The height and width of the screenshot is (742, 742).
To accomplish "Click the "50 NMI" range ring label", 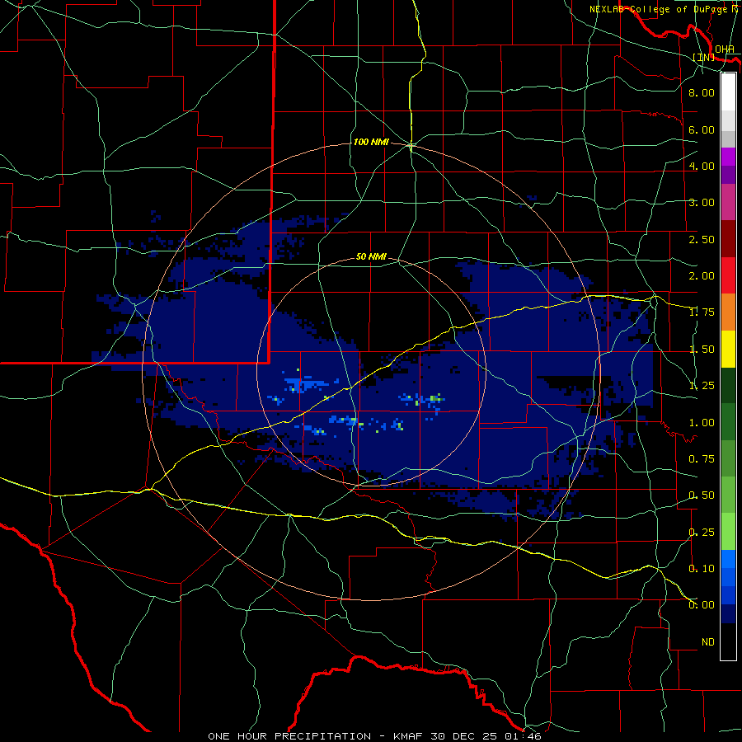I will coord(371,256).
